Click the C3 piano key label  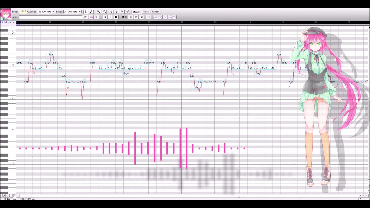[x=13, y=130]
